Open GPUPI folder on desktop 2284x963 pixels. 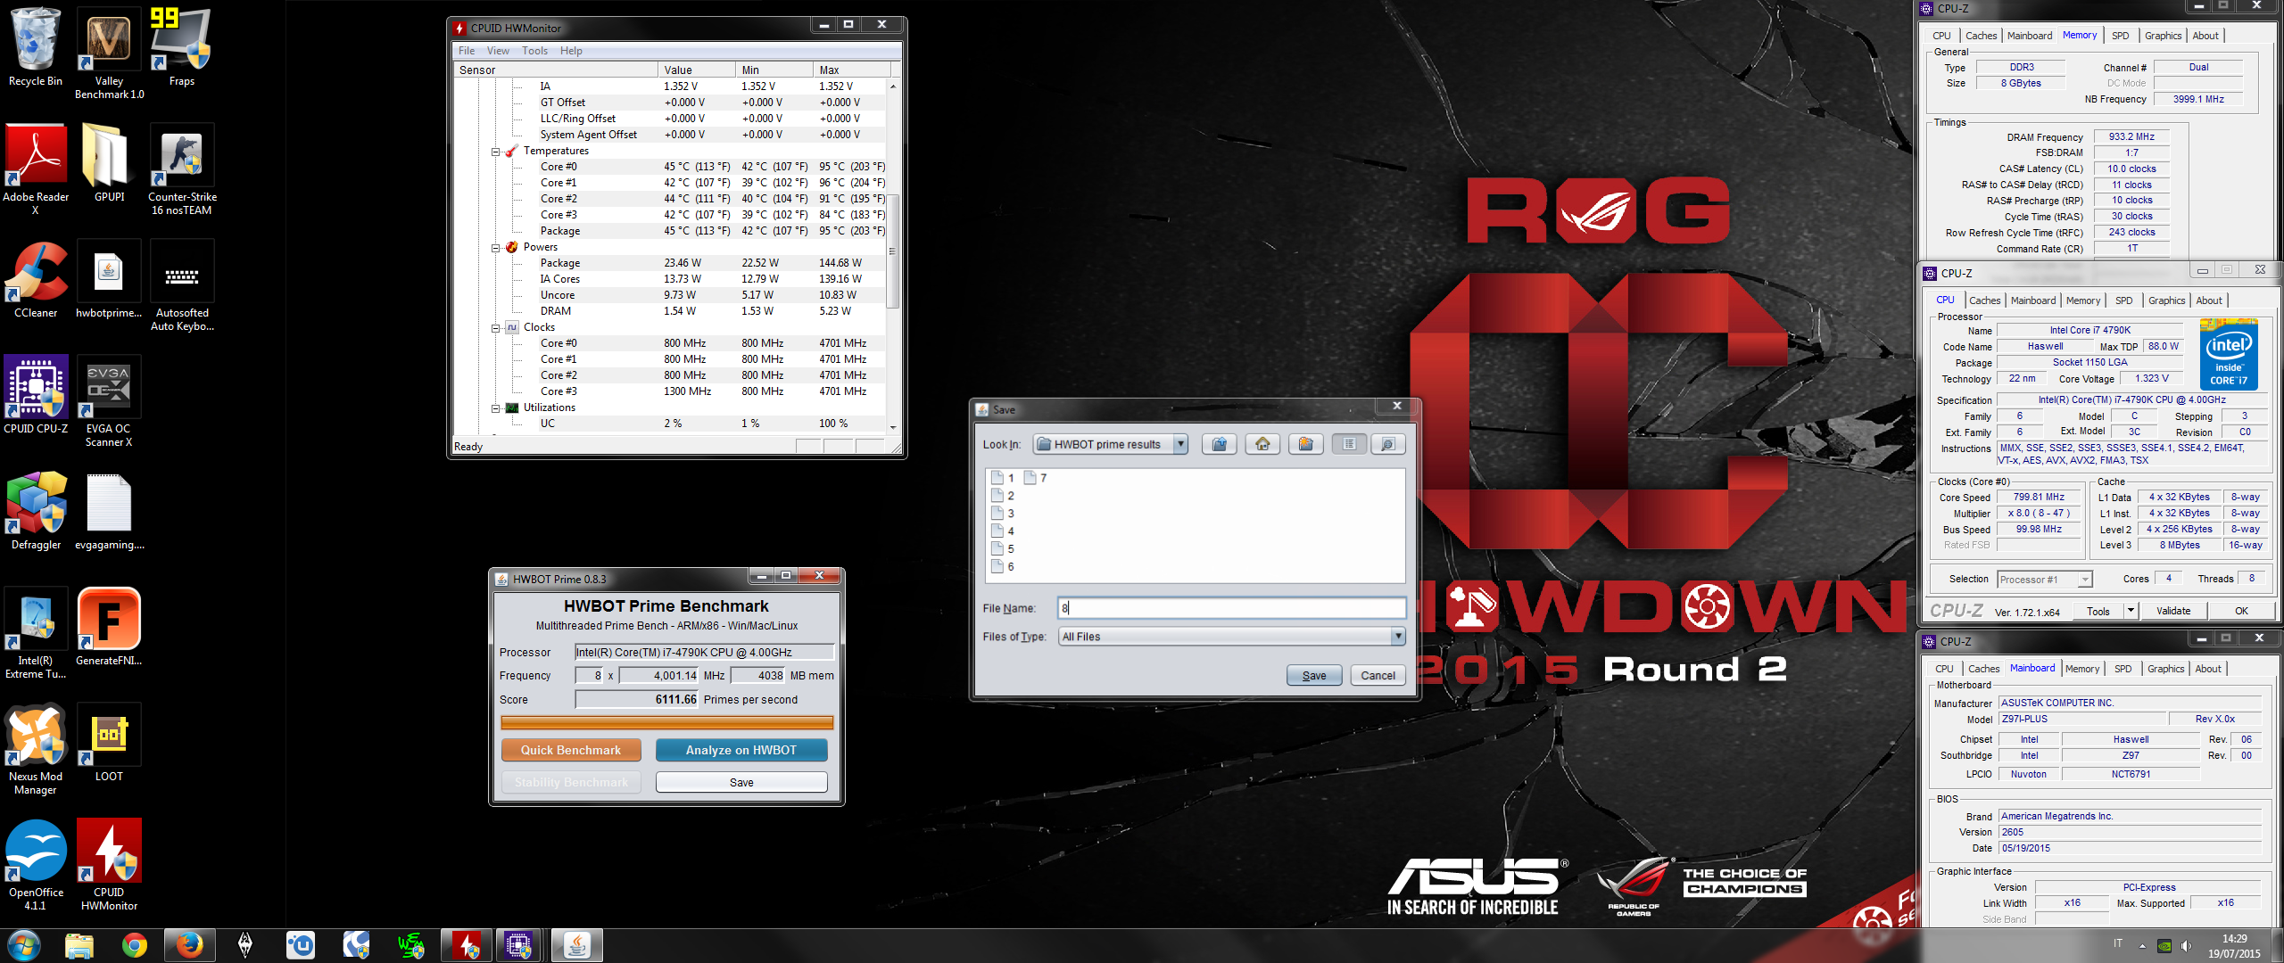click(109, 164)
